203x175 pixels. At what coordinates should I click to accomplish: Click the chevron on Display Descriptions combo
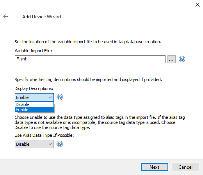50,97
